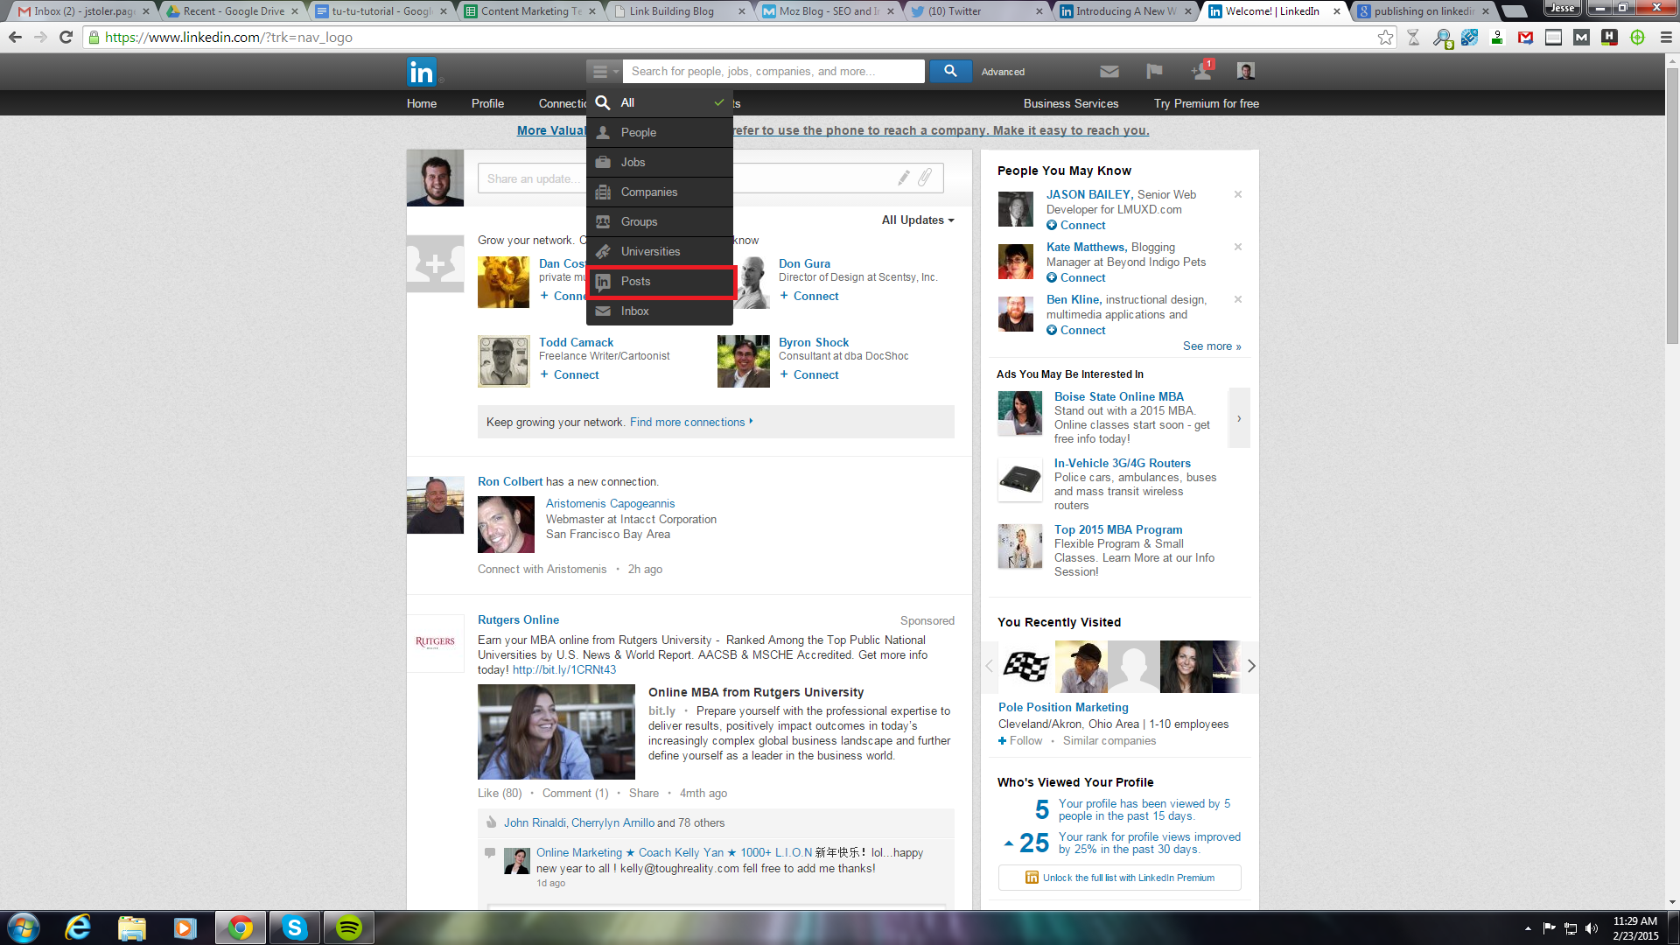This screenshot has height=945, width=1680.
Task: Open Spotify from taskbar
Action: 349,927
